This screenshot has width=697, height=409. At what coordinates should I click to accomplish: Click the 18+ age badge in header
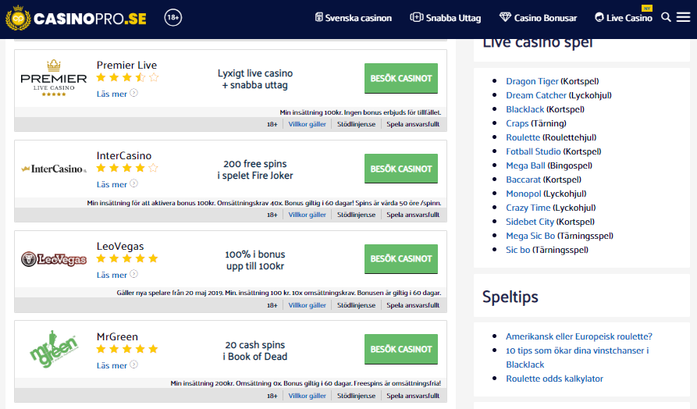[x=173, y=18]
